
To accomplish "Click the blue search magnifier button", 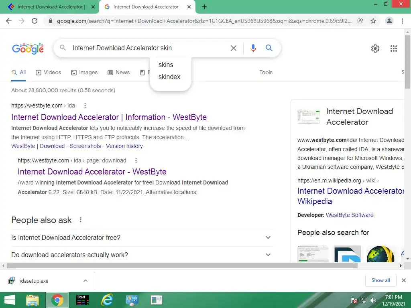I will coord(269,48).
